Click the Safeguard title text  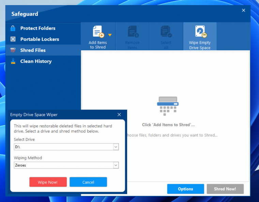coord(25,14)
